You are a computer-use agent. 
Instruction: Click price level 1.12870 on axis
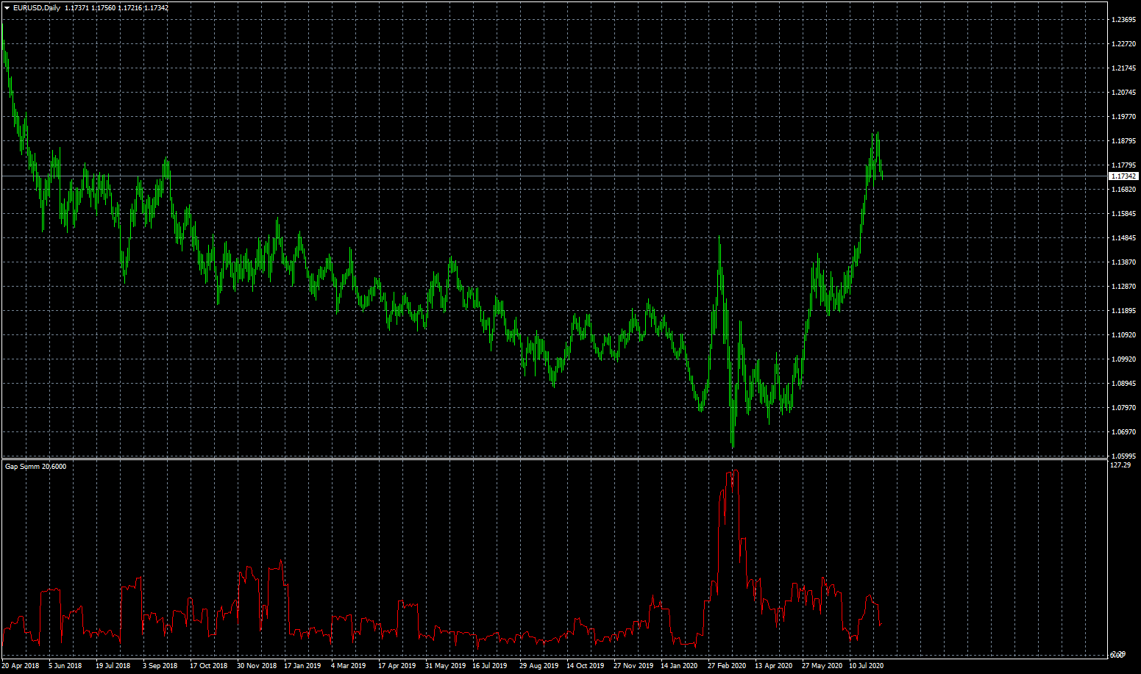1123,287
